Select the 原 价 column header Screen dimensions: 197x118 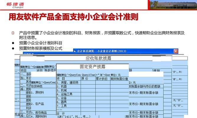[x=88, y=79]
